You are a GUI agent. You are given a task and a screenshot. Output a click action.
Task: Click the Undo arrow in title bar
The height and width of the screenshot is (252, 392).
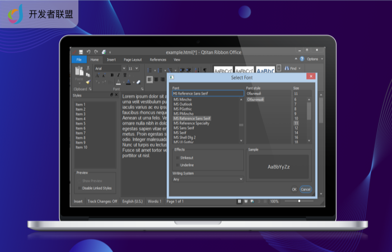point(88,52)
